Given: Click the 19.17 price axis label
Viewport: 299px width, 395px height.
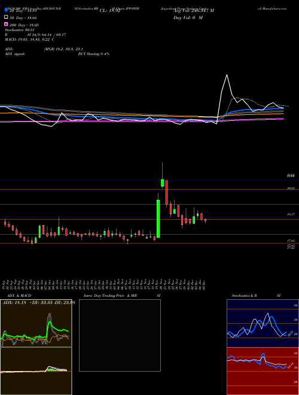Looking at the screenshot, I should [291, 214].
